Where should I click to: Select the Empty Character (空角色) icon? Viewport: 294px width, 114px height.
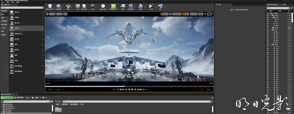point(12,18)
